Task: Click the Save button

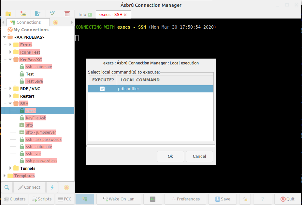Action: tap(223, 199)
